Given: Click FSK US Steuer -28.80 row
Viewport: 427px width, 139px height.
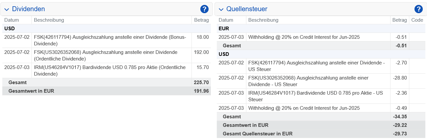Looking at the screenshot, I should click(x=321, y=81).
